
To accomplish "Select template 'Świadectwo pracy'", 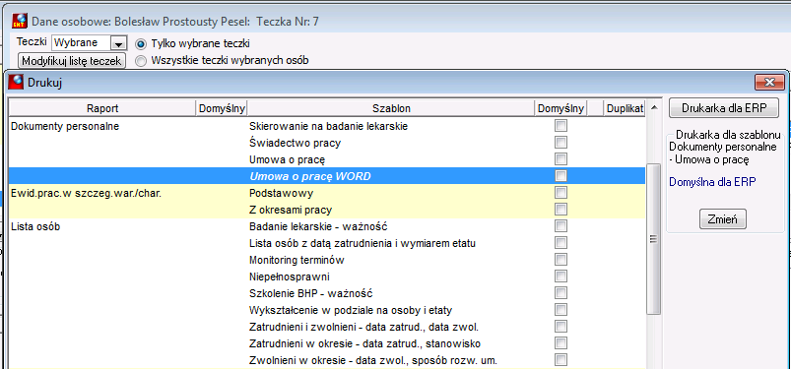I will tap(296, 143).
